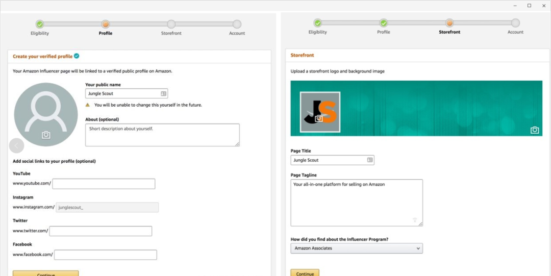Click the Account step circle in the left panel
Viewport: 551px width, 276px height.
point(237,24)
